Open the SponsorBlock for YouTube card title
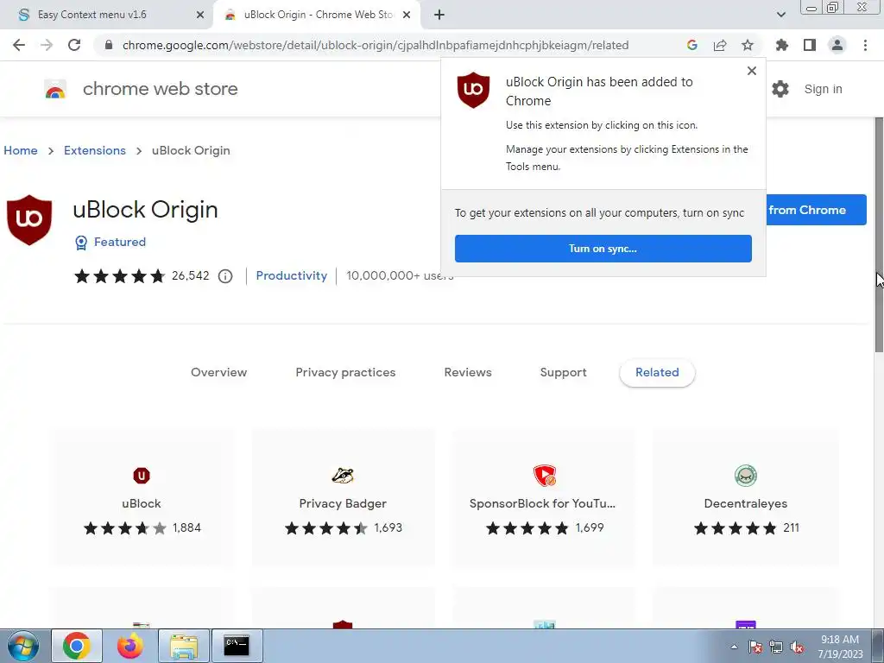This screenshot has height=663, width=884. [542, 503]
